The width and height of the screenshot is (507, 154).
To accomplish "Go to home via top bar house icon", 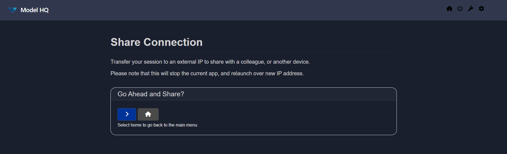I will point(449,9).
